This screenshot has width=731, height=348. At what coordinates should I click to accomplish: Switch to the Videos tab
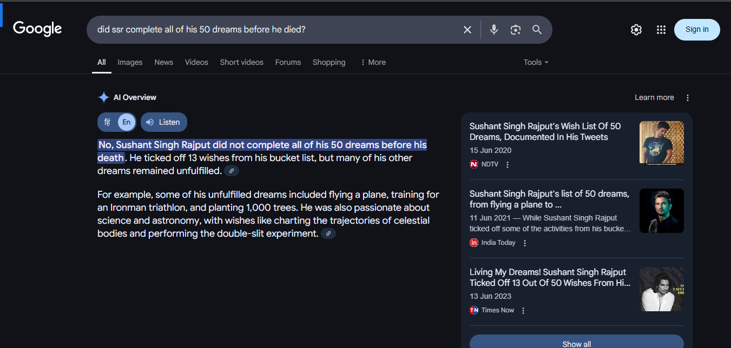[x=196, y=62]
